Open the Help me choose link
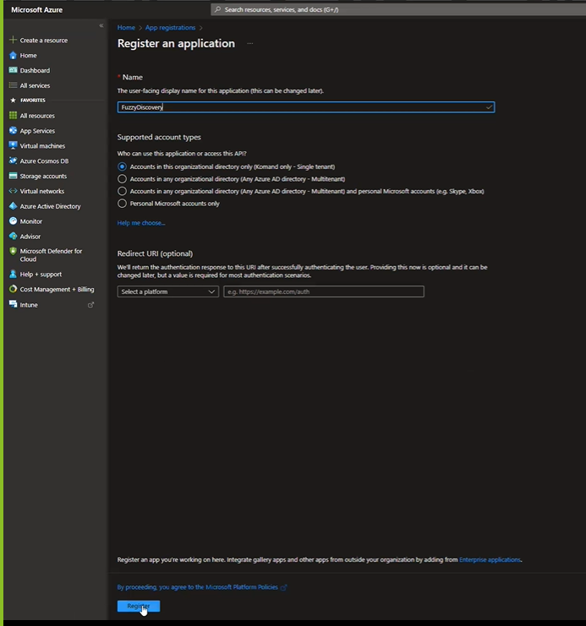The width and height of the screenshot is (586, 626). pyautogui.click(x=141, y=223)
